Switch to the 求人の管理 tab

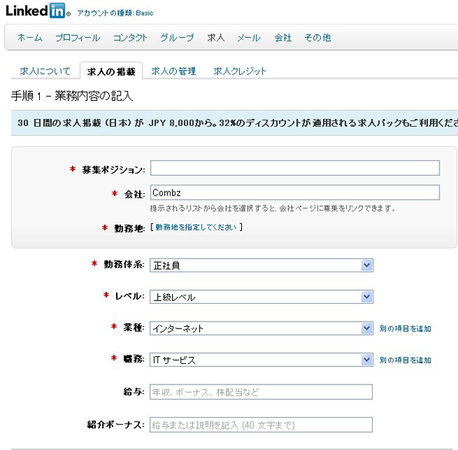pyautogui.click(x=174, y=71)
